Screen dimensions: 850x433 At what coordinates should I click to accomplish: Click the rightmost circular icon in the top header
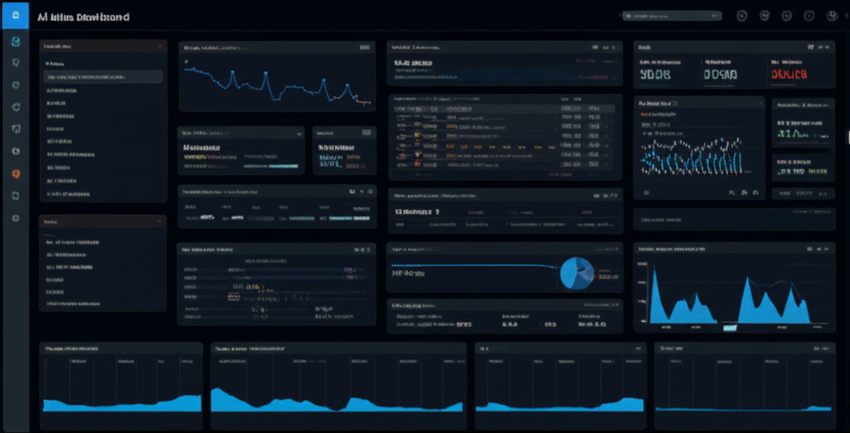[x=832, y=16]
